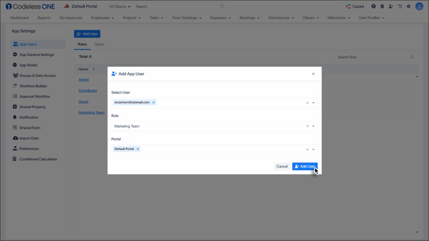The width and height of the screenshot is (429, 241).
Task: Open the All Objects dropdown
Action: pos(119,6)
